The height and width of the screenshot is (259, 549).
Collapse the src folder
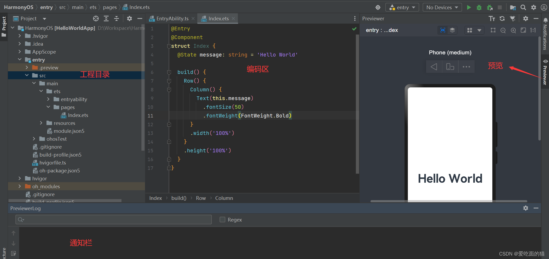click(x=27, y=75)
